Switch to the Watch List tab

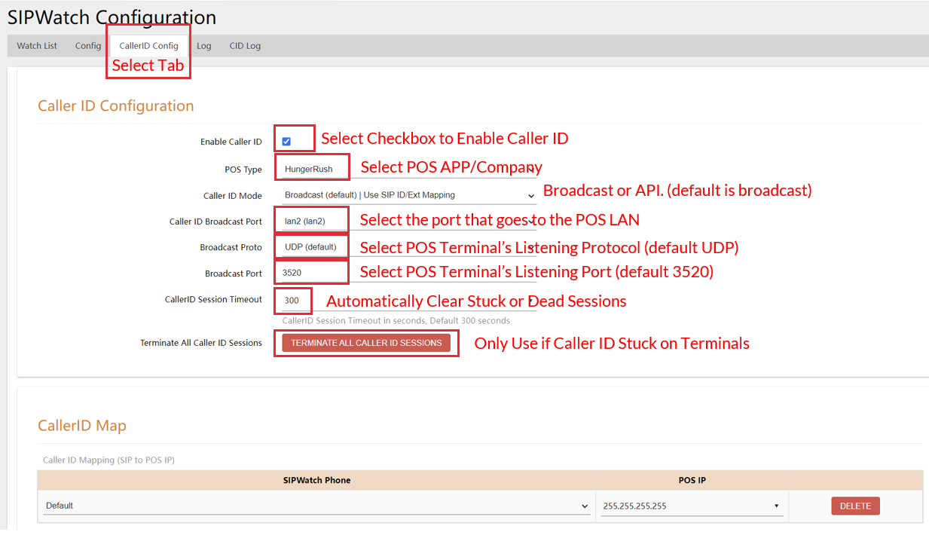point(37,46)
